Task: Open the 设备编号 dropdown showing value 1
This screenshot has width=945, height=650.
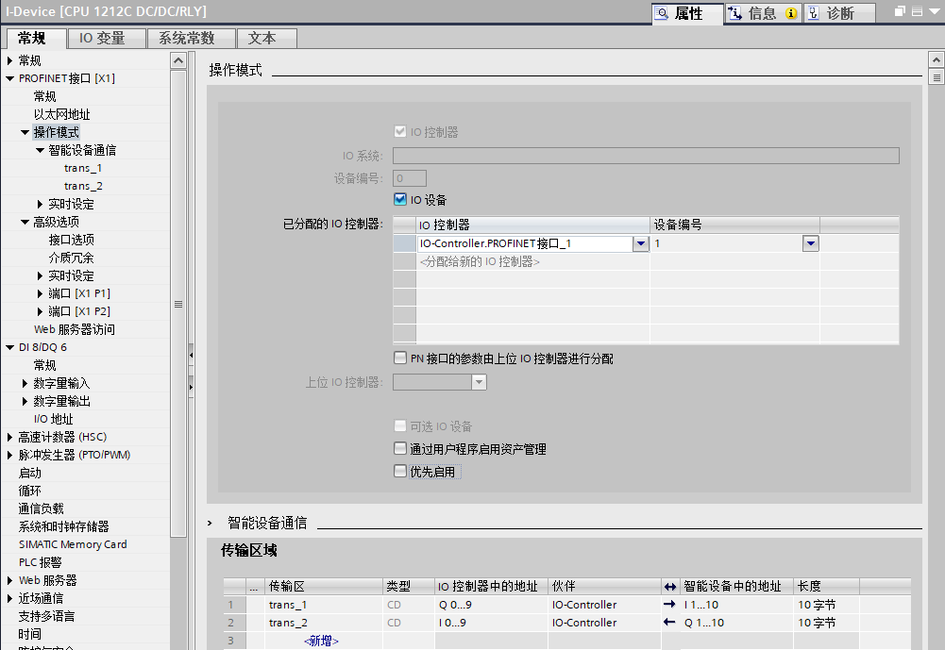Action: click(x=810, y=243)
